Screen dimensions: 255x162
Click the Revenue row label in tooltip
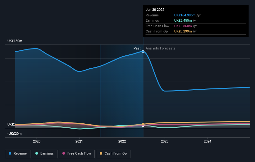pos(152,15)
